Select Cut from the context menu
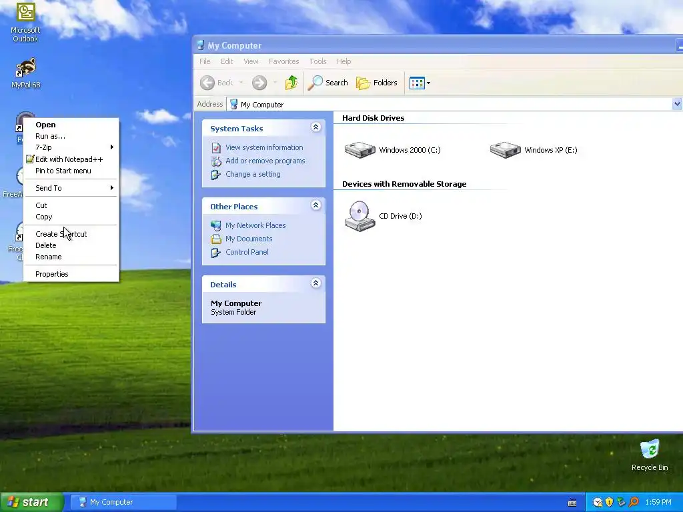The height and width of the screenshot is (512, 683). pos(71,205)
